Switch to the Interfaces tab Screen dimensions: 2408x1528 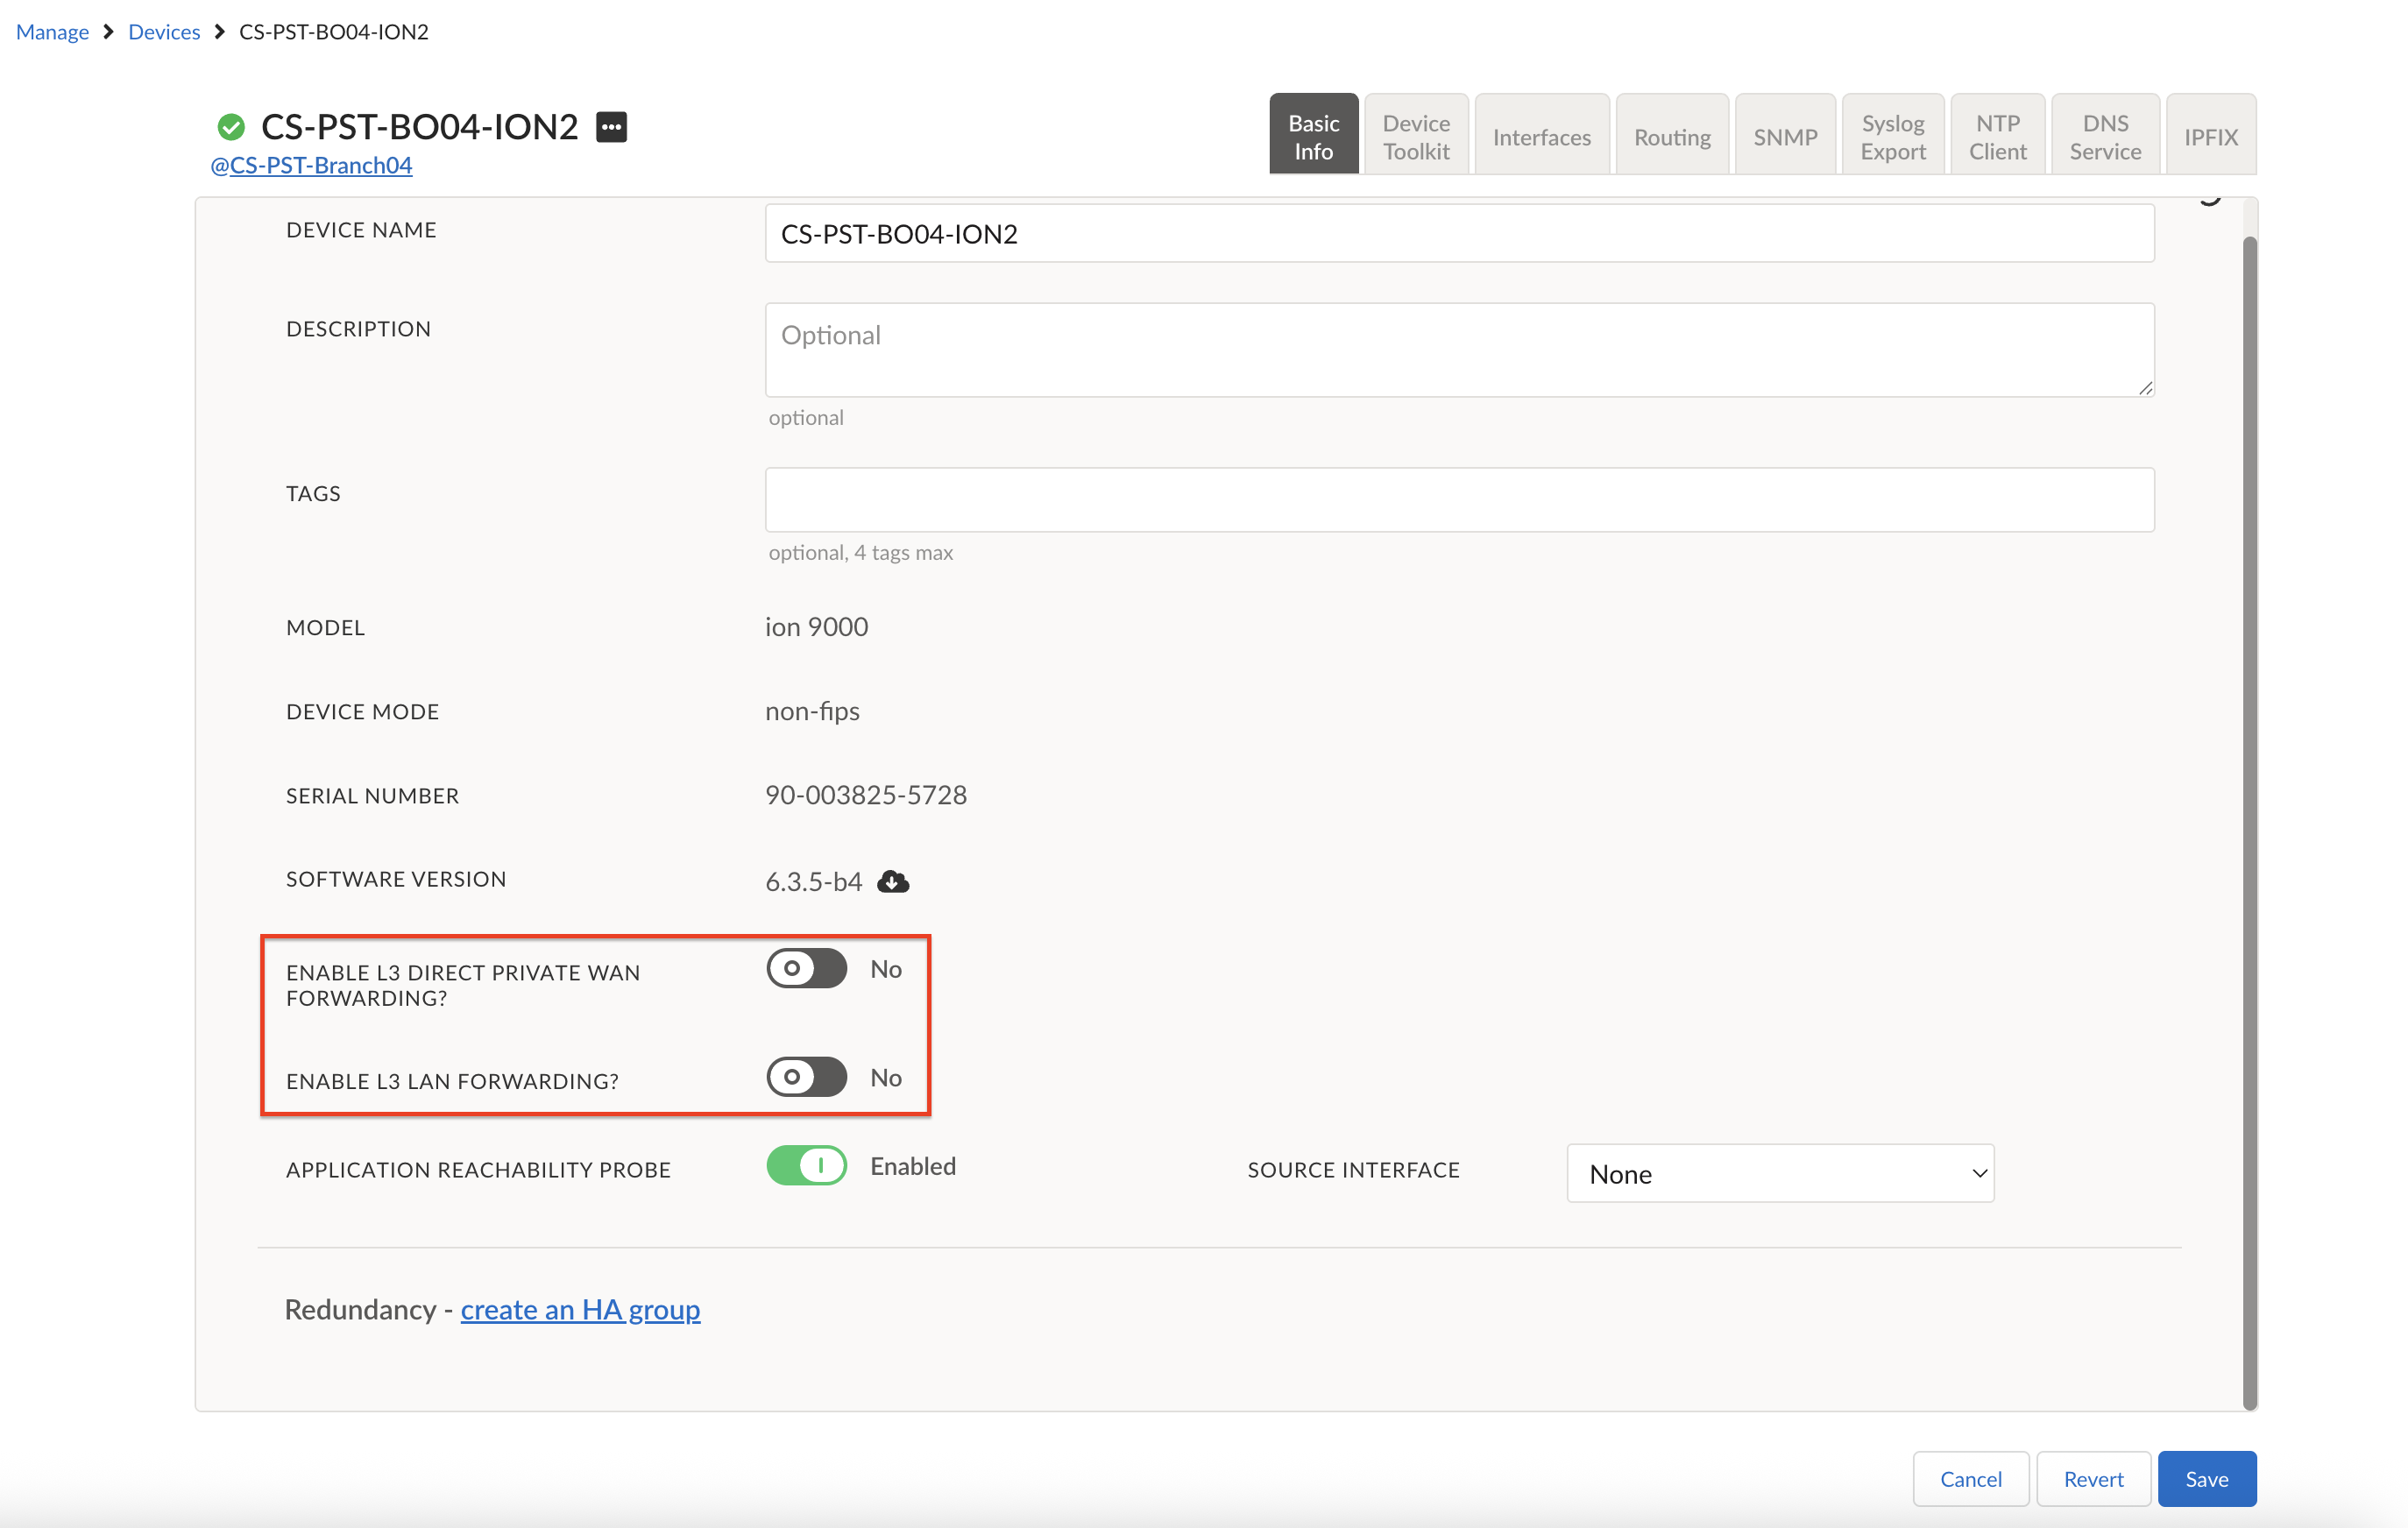coord(1541,135)
